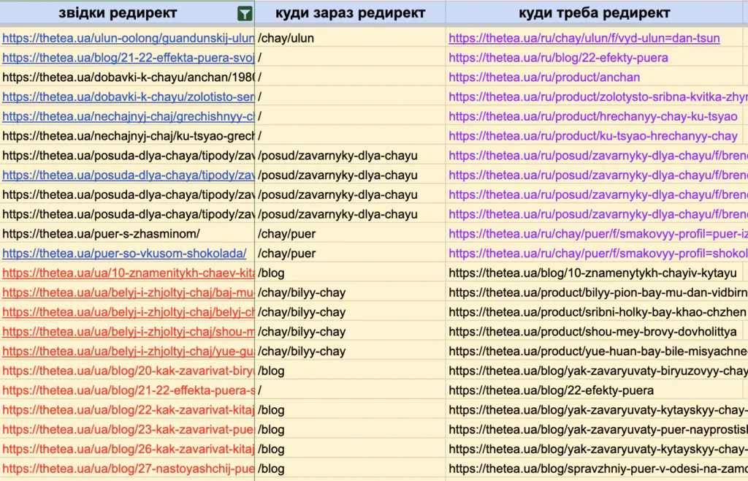Open the ua/blog/27-nastoyashchij-pue link
The height and width of the screenshot is (481, 748).
(129, 469)
